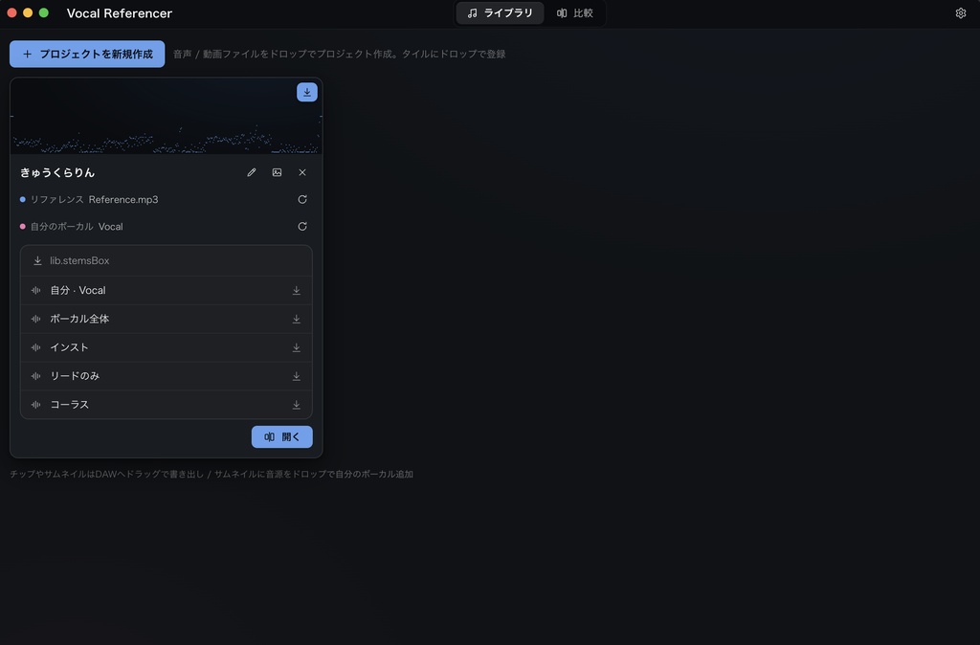
Task: Download the 自分 · Vocal stem
Action: coord(297,291)
